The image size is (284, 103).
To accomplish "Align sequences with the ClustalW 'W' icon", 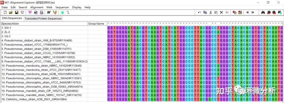I will coord(49,12).
